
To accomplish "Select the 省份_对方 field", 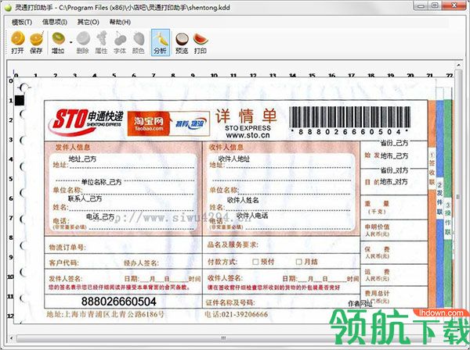I will [394, 170].
